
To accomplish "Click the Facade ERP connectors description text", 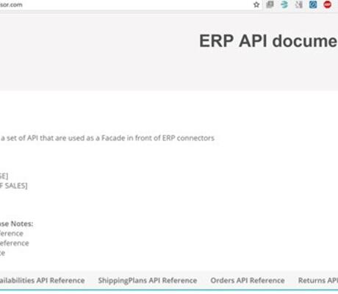I will 107,138.
